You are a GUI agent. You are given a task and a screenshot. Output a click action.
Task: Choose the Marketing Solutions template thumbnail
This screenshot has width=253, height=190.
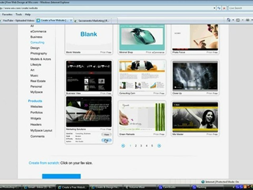pyautogui.click(x=89, y=112)
